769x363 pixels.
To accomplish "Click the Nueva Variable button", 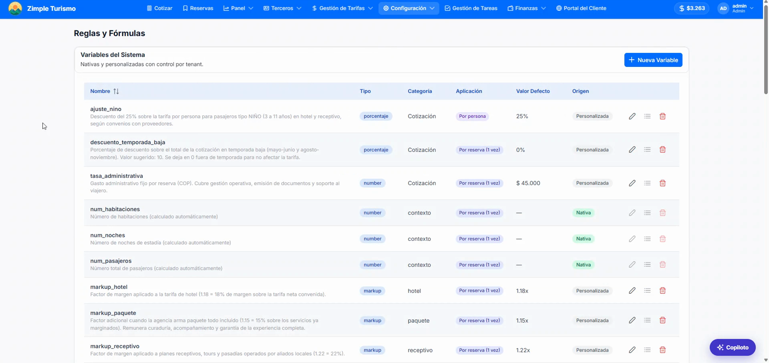I will [653, 60].
